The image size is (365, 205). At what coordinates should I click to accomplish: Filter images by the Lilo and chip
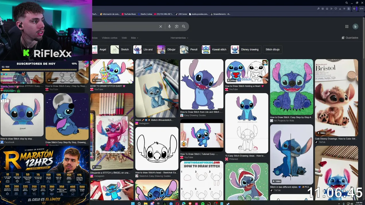tap(144, 50)
